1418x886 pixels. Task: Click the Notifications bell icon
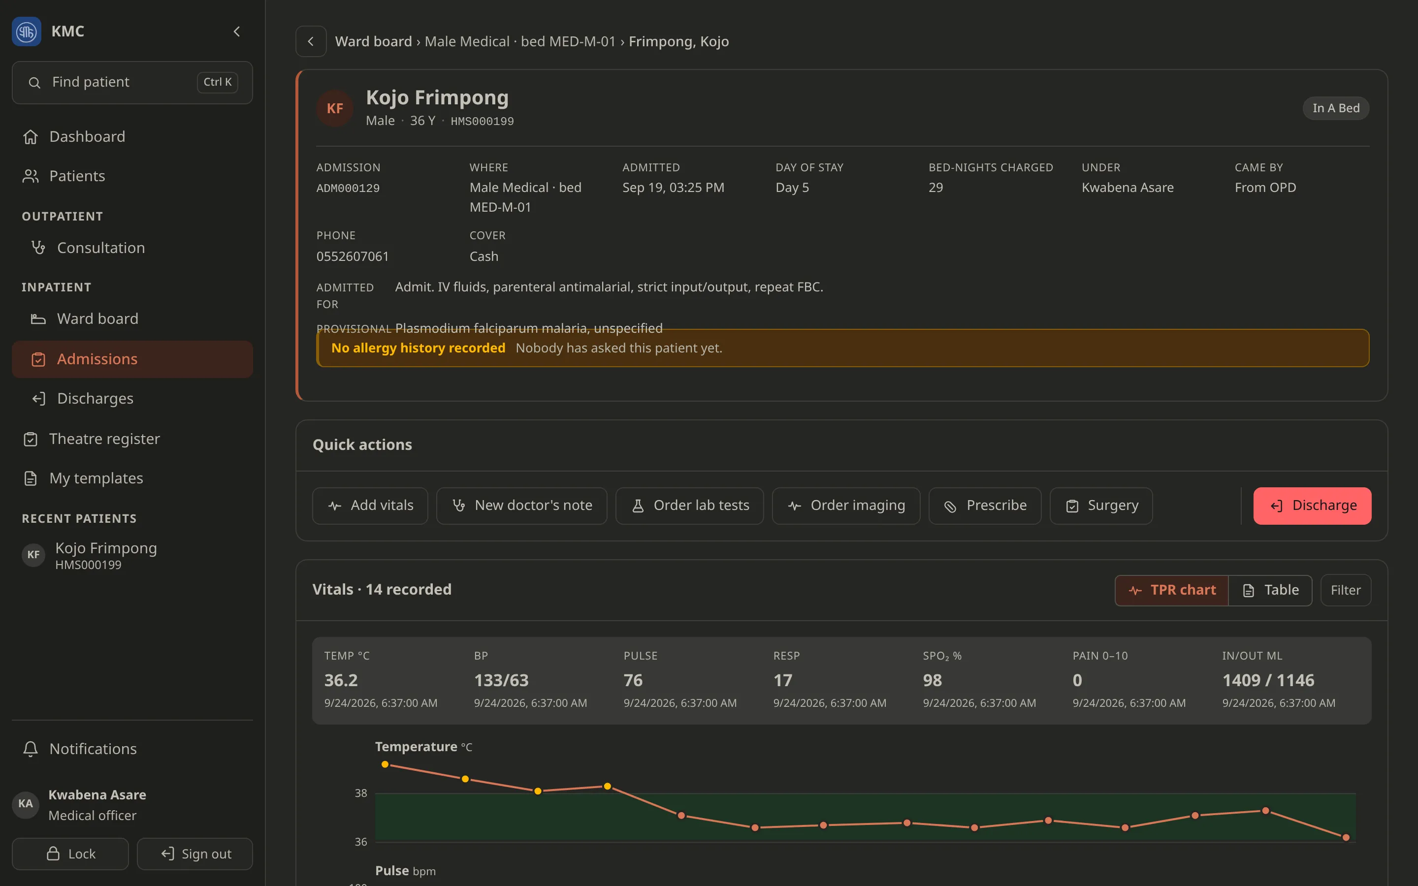tap(31, 749)
